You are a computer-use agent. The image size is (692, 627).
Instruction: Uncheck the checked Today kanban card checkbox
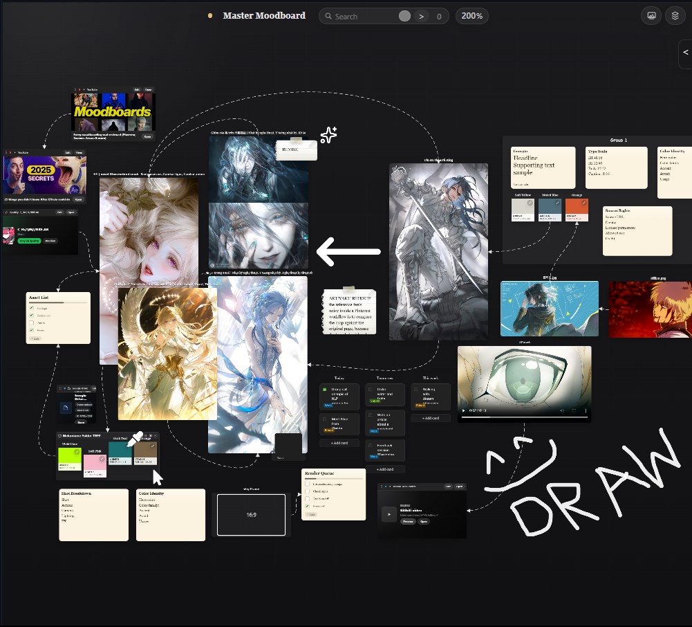click(x=325, y=390)
